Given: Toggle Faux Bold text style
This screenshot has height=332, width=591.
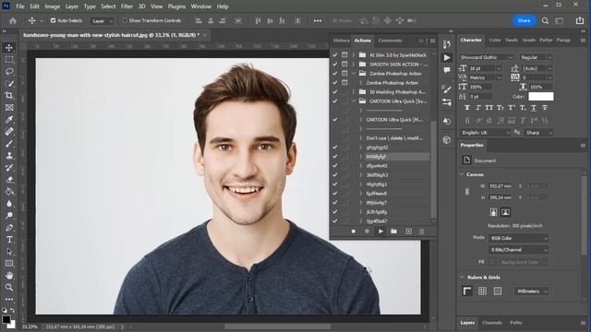Looking at the screenshot, I should pyautogui.click(x=467, y=108).
